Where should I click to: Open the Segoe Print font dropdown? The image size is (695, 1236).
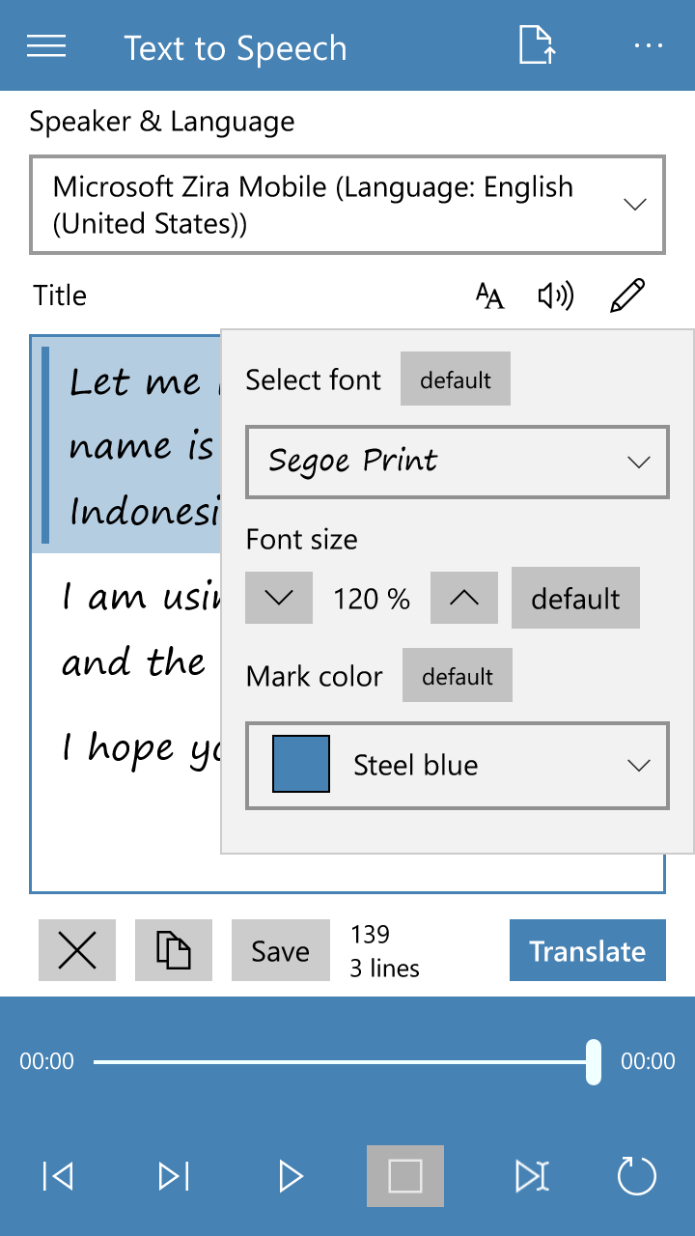coord(457,462)
